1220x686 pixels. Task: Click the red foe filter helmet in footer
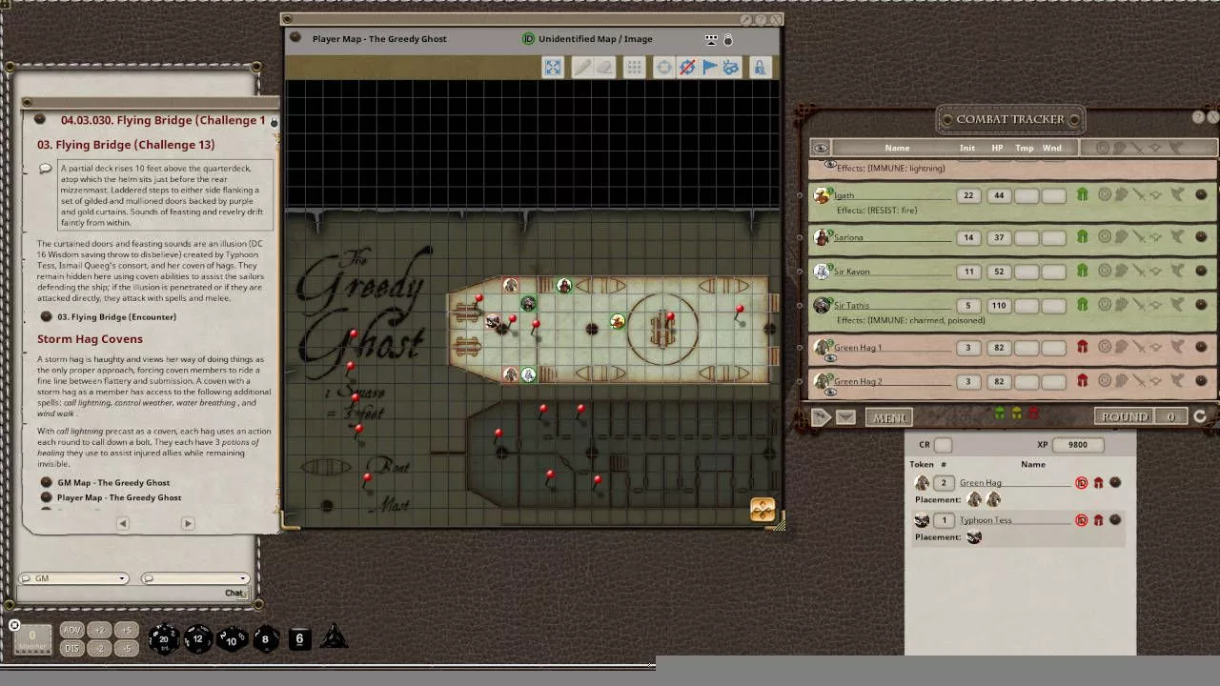click(x=1033, y=414)
